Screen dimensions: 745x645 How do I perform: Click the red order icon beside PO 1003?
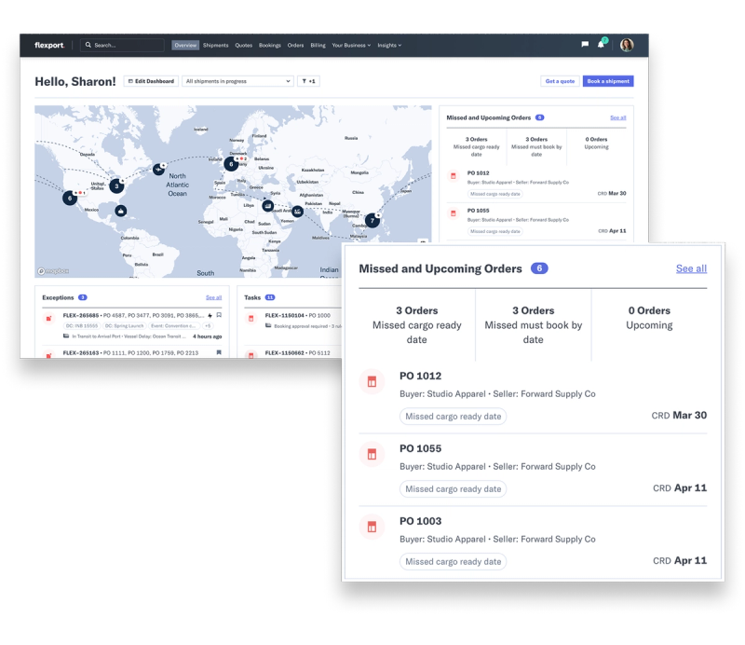click(x=372, y=527)
